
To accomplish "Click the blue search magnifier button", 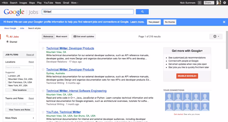I will [142, 12].
